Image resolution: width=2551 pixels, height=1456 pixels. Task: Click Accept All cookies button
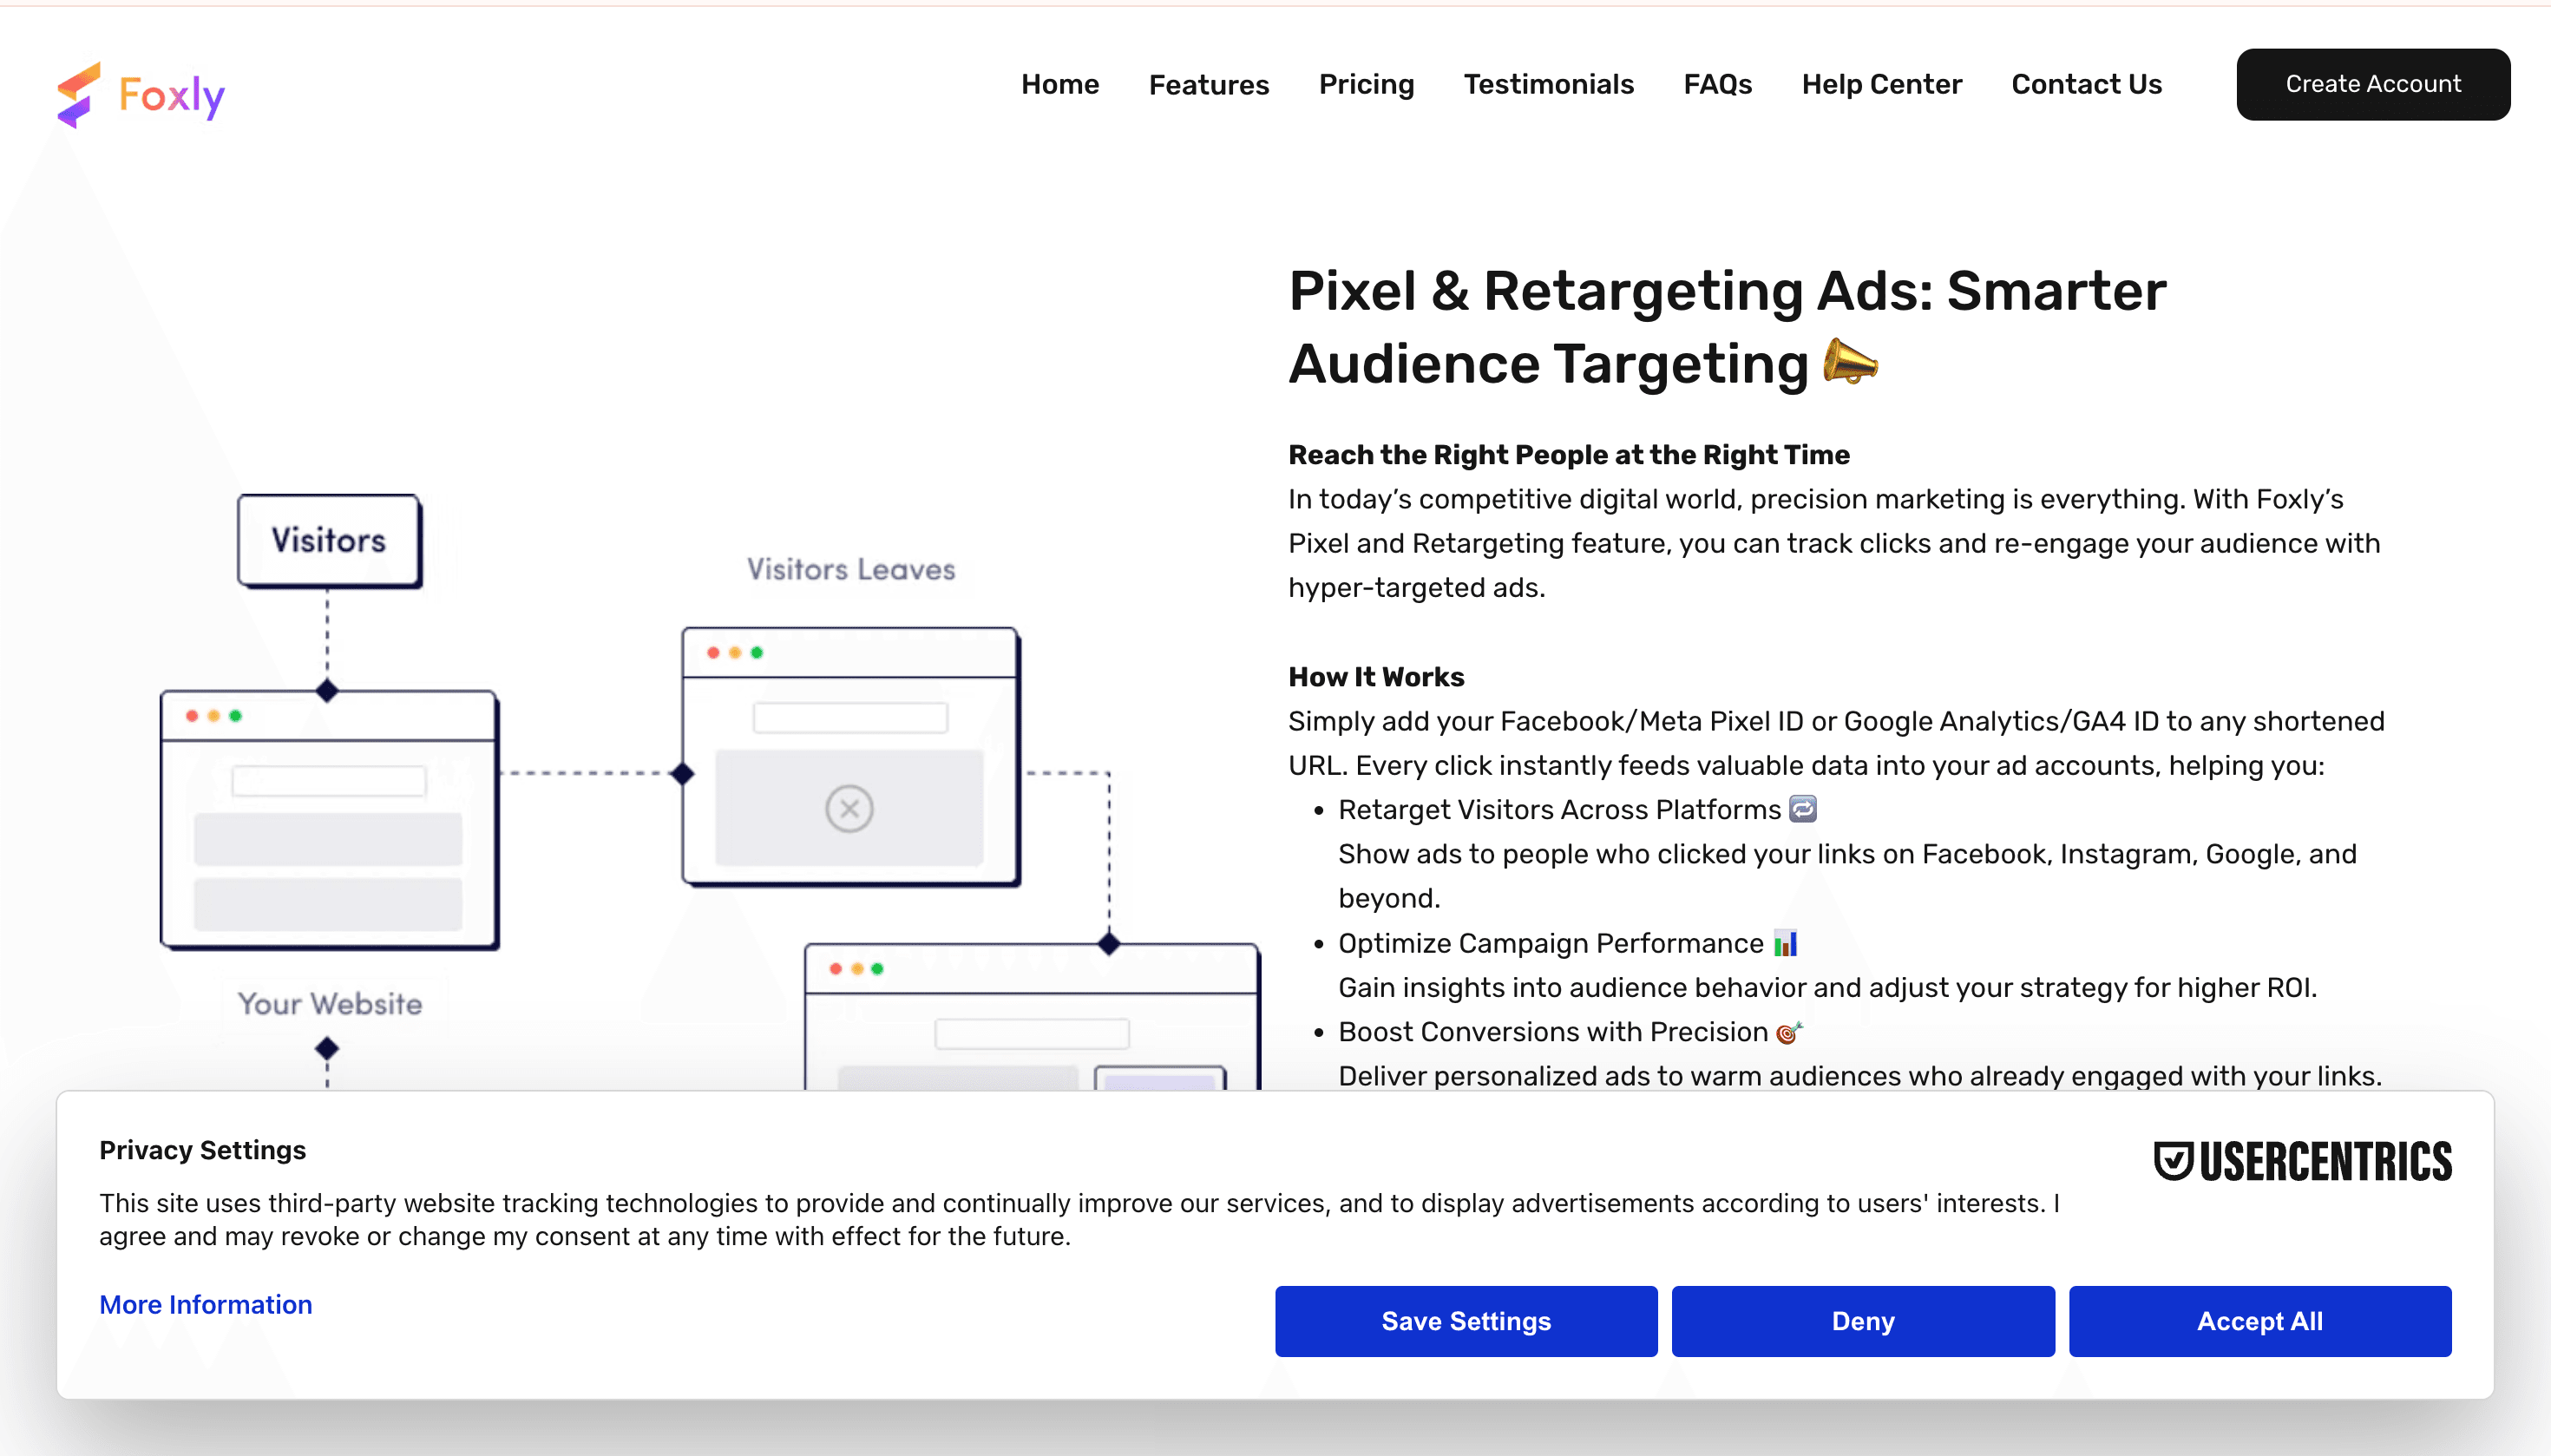tap(2259, 1320)
